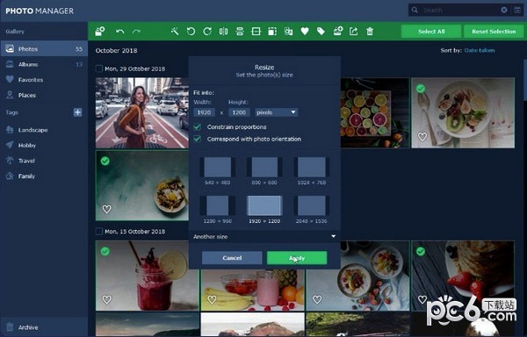
Task: Favorite the bananas and smoothie photo
Action: coord(212,299)
